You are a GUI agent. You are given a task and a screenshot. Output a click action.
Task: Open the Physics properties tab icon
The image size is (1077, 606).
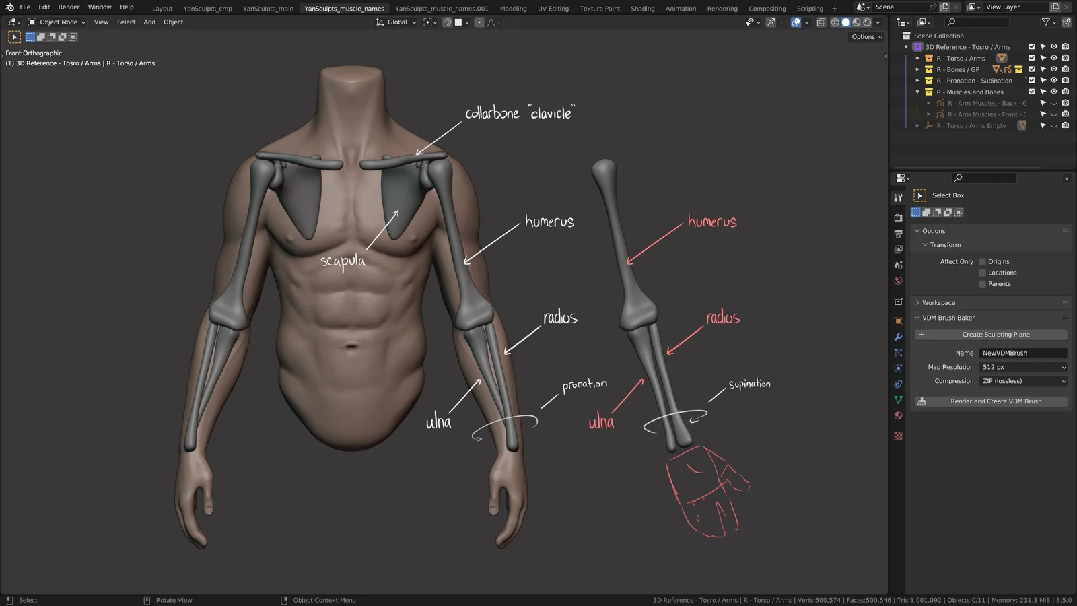[898, 368]
